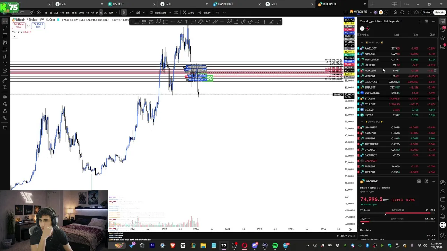The height and width of the screenshot is (251, 447).
Task: Open Spotify from the Windows taskbar
Action: [x=275, y=246]
